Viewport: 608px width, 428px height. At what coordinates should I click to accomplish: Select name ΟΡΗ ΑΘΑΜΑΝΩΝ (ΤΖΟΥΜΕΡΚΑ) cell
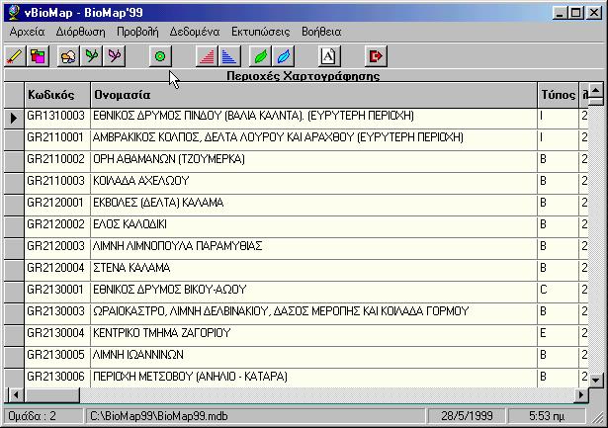(x=313, y=162)
